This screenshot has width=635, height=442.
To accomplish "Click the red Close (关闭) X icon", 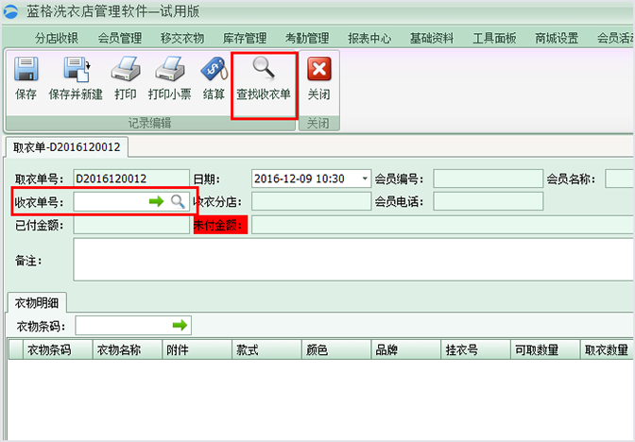I will coord(319,69).
